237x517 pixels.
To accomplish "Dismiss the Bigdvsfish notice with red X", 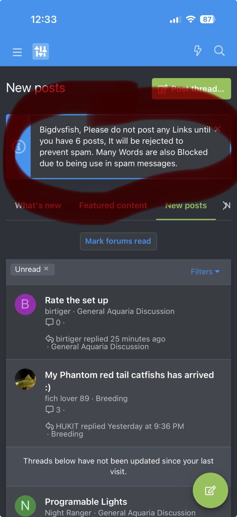I will 218,129.
